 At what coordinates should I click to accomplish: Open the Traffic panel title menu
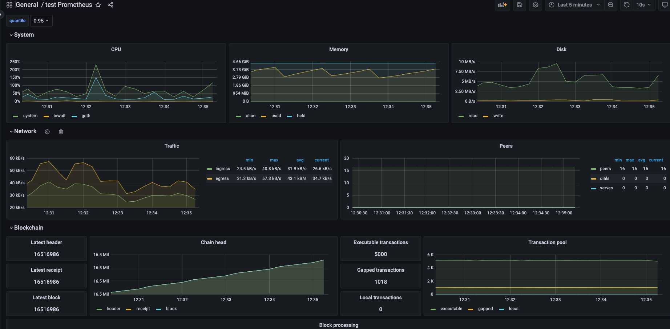click(172, 146)
